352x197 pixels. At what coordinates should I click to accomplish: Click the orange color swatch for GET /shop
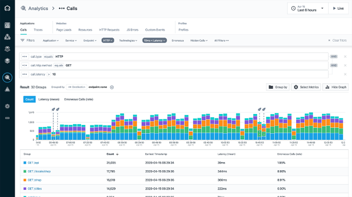point(25,180)
